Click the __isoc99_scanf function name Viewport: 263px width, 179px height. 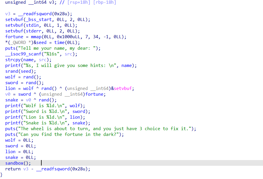22,54
